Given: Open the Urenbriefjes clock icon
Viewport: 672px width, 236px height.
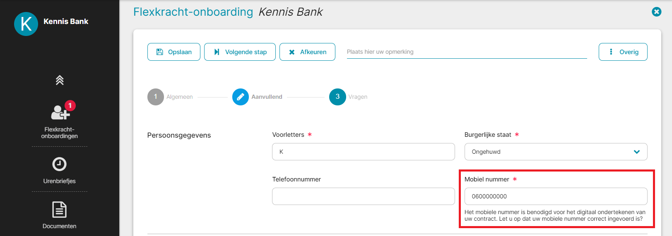Looking at the screenshot, I should (x=59, y=164).
